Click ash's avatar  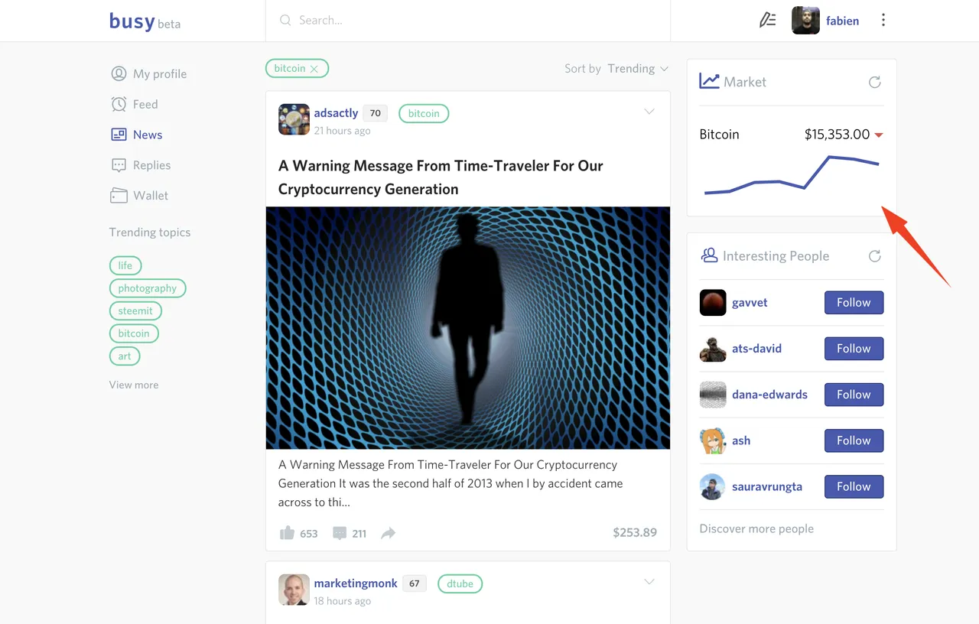click(713, 440)
